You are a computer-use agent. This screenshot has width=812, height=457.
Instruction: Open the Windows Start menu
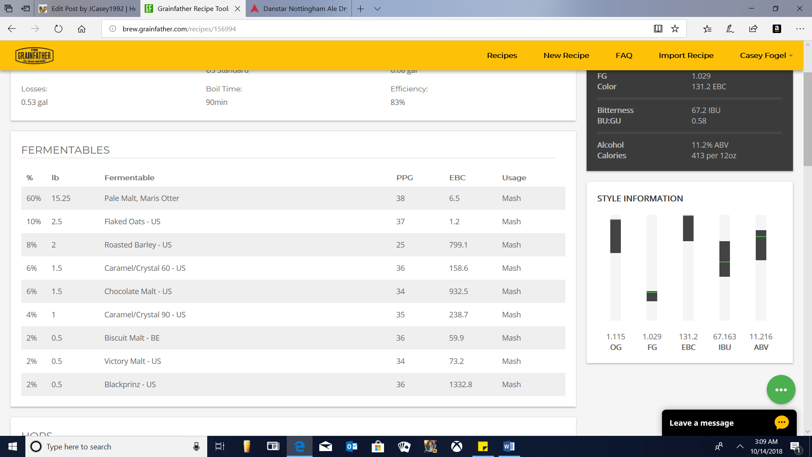coord(13,446)
